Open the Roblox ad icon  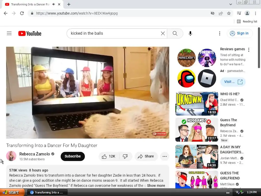coord(207,78)
